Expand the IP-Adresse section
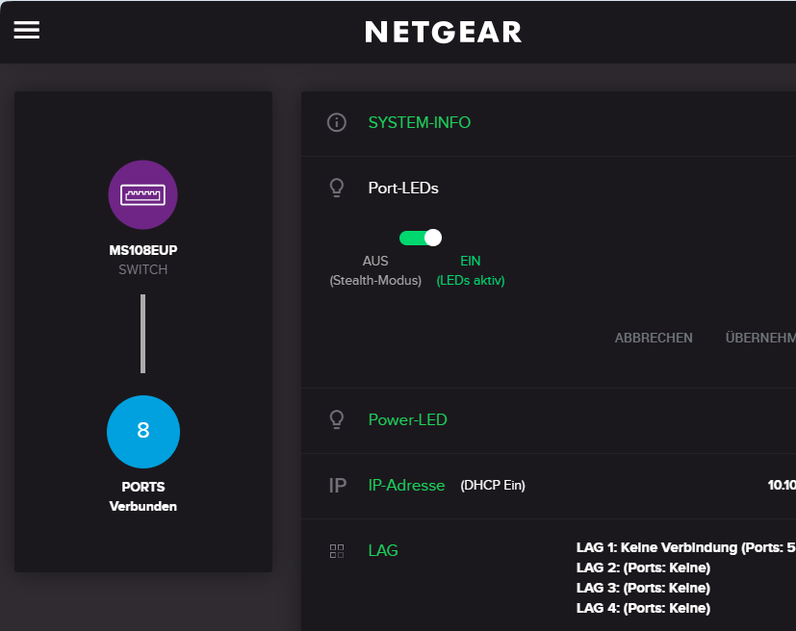Screen dimensions: 796x631 [x=406, y=485]
